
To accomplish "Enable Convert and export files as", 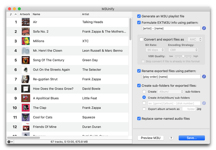I will click(x=141, y=39).
